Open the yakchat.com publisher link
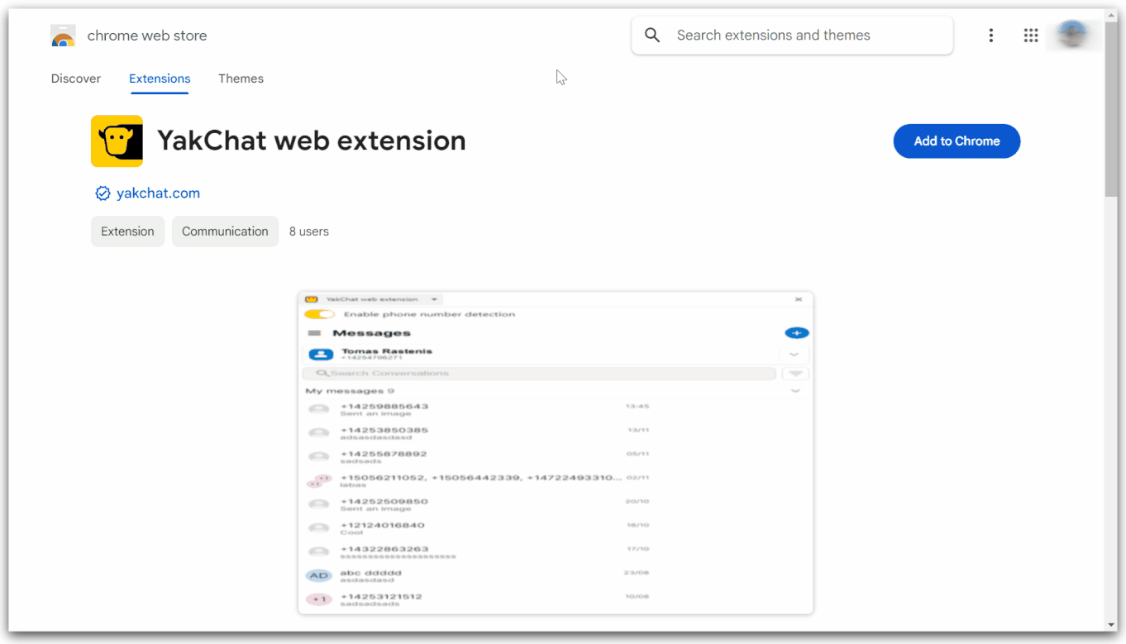 pos(158,193)
